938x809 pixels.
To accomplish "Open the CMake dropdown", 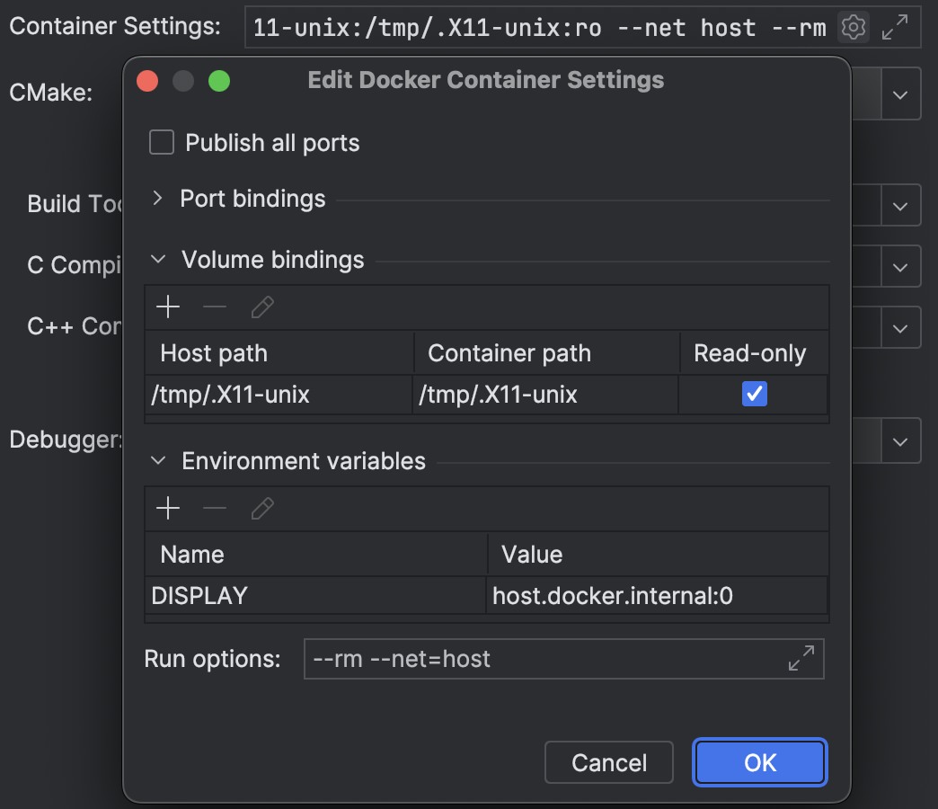I will (900, 93).
